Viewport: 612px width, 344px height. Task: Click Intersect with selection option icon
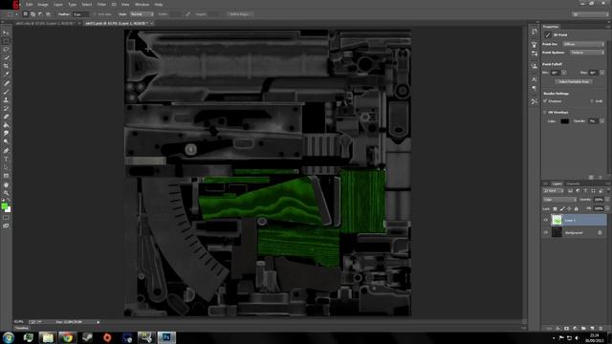[x=48, y=14]
